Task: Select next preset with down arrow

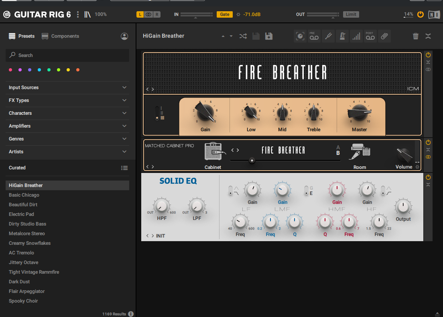Action: click(231, 36)
